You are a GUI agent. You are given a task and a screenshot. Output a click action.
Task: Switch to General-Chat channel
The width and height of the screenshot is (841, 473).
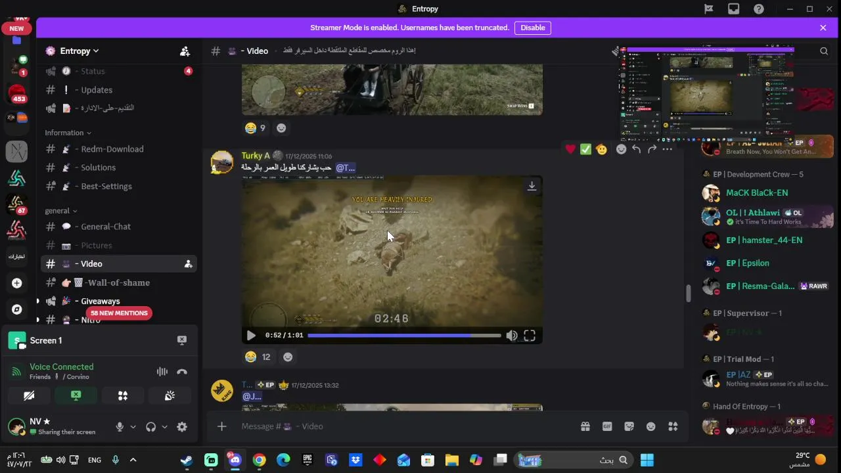118,227
